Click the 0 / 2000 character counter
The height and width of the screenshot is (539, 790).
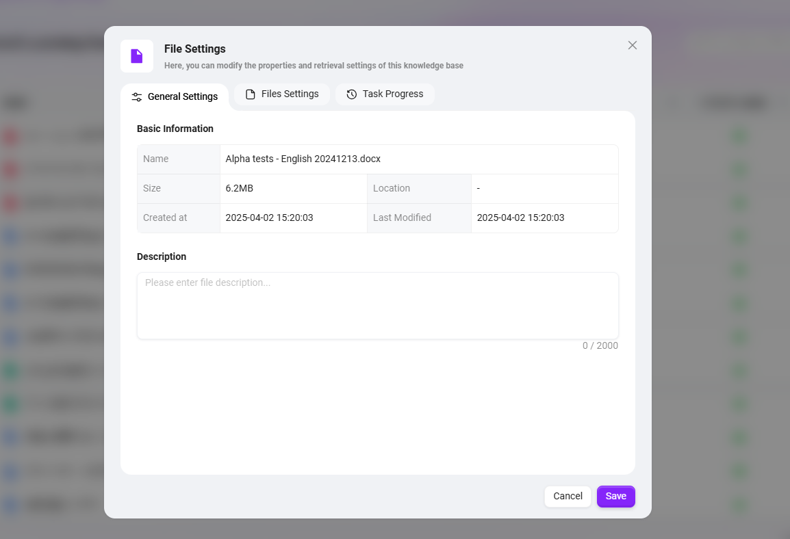[x=600, y=345]
